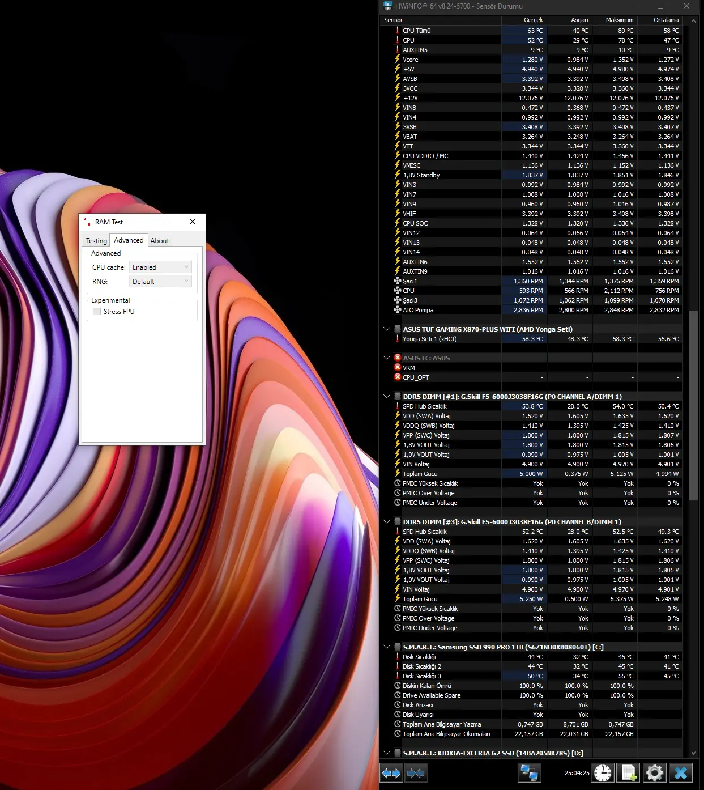Viewport: 704px width, 790px height.
Task: Click the clock icon beside Diskin Kalan Ömrü
Action: click(x=398, y=686)
